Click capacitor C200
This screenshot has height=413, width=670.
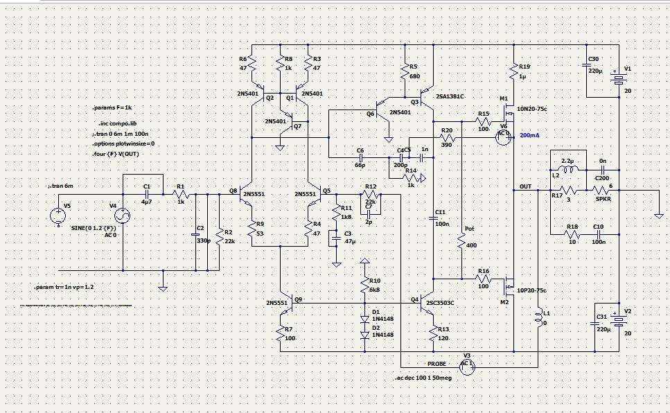point(603,170)
